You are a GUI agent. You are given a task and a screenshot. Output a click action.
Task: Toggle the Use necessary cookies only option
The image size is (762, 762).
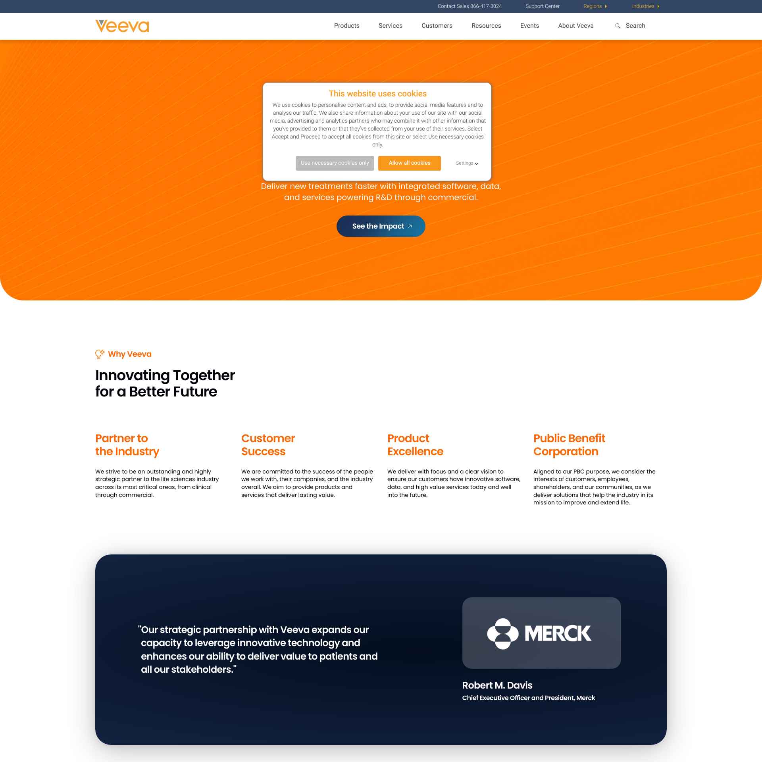click(335, 163)
